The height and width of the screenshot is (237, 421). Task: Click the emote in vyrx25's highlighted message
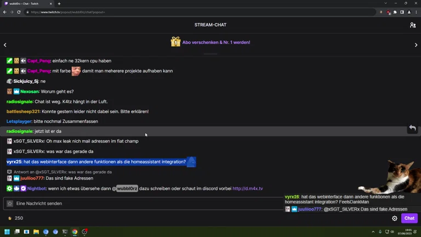pos(191,162)
